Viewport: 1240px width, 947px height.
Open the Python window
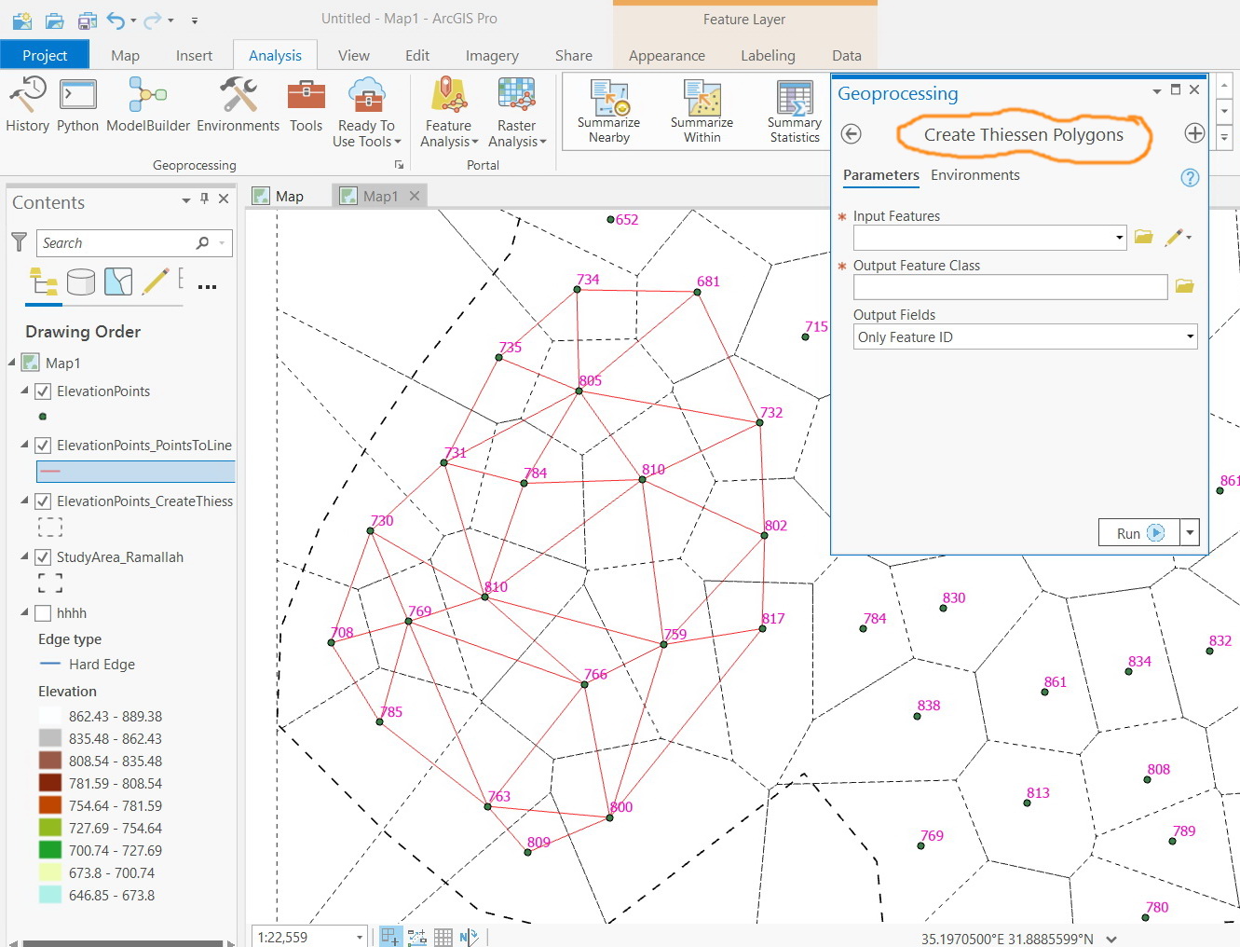[x=77, y=104]
